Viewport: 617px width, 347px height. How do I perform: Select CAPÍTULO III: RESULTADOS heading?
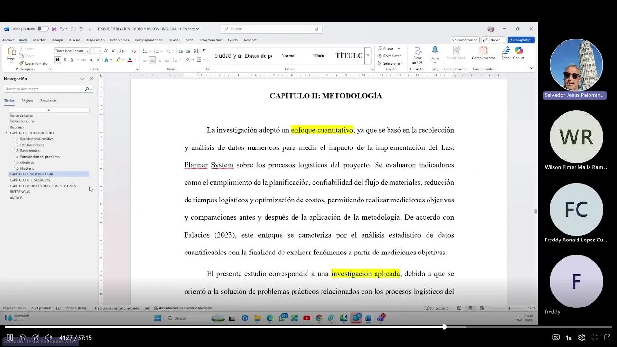(30, 180)
